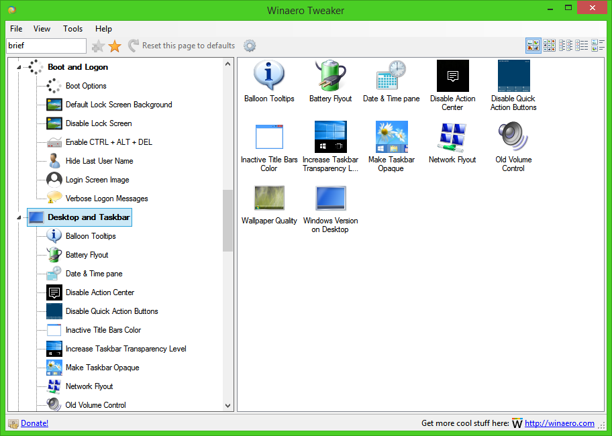This screenshot has height=436, width=612.
Task: Open the settings gear in toolbar
Action: 250,46
